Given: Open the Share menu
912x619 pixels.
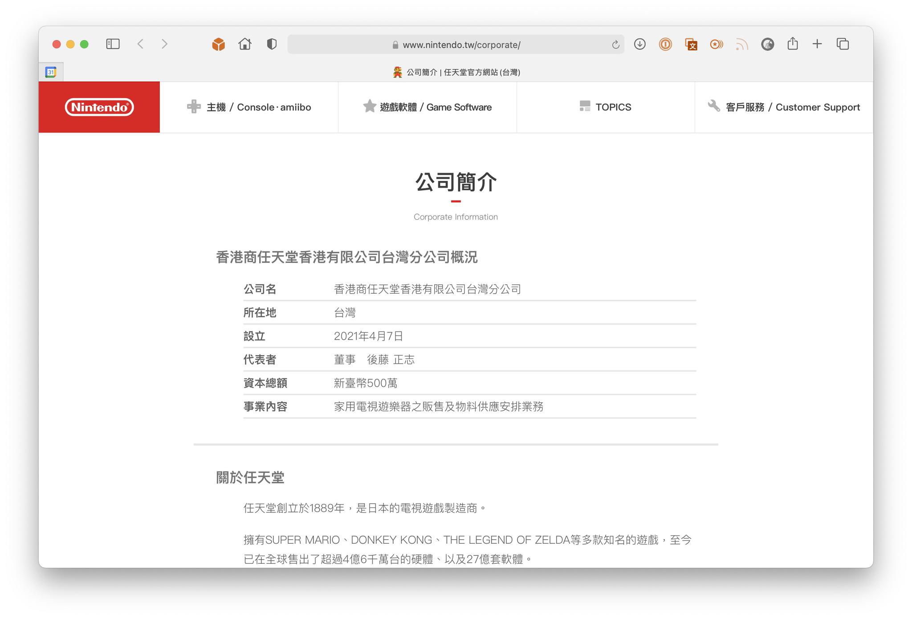Looking at the screenshot, I should pos(793,44).
